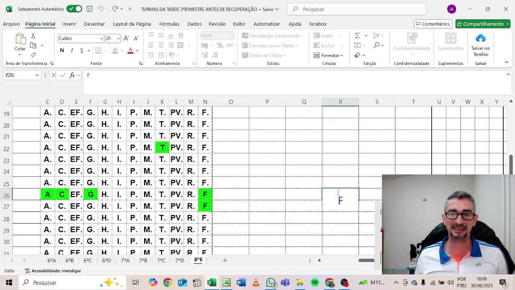Cancel the formula bar entry with X
This screenshot has width=515, height=290.
click(x=54, y=75)
